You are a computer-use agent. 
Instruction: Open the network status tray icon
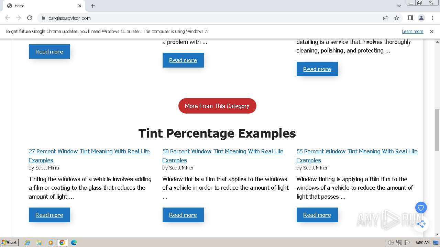click(x=399, y=243)
